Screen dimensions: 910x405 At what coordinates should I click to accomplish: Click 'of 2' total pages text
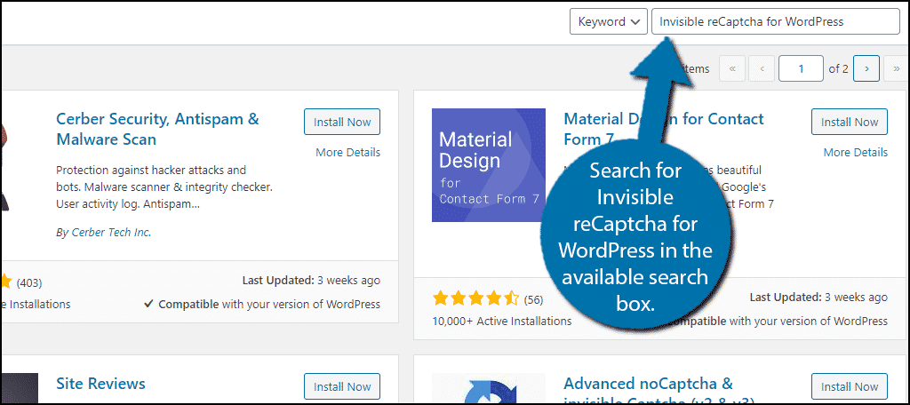coord(838,68)
